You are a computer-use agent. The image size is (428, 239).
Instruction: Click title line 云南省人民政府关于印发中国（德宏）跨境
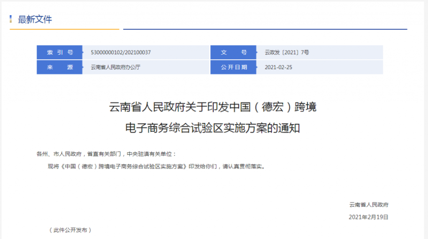[213, 107]
